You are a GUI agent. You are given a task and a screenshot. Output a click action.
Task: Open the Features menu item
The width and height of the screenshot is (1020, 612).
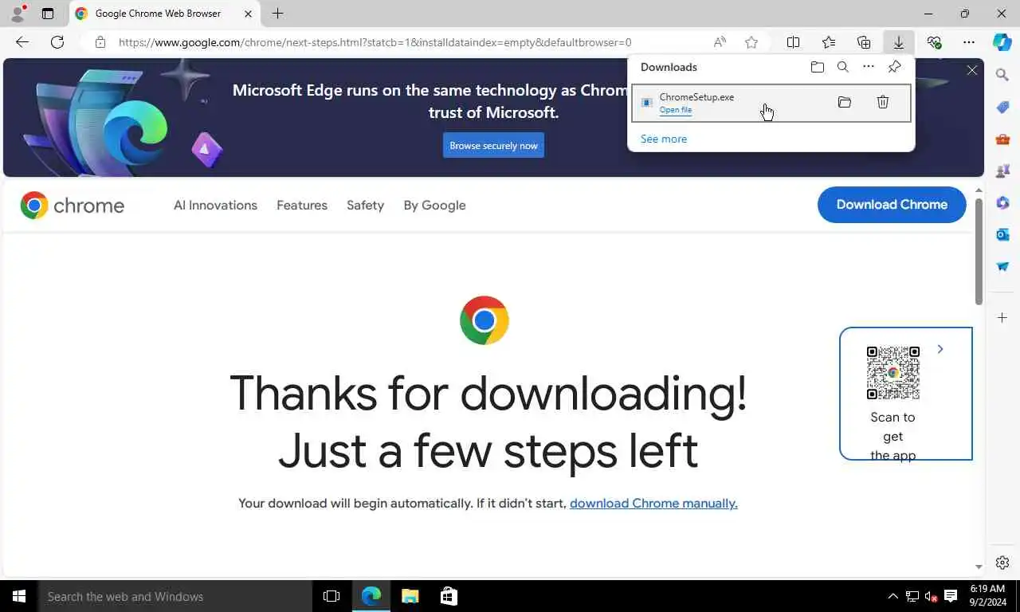click(302, 205)
